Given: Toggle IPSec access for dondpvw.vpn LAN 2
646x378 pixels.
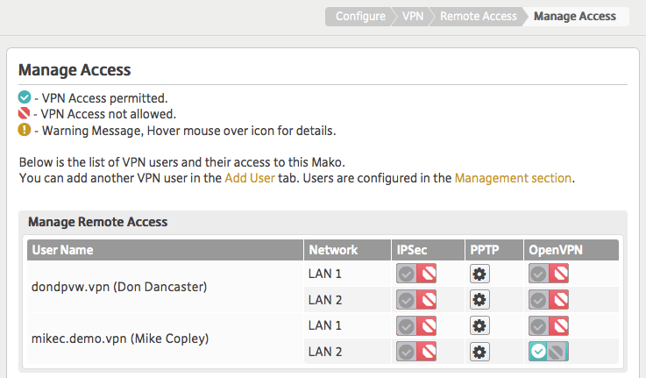Looking at the screenshot, I should pos(416,300).
